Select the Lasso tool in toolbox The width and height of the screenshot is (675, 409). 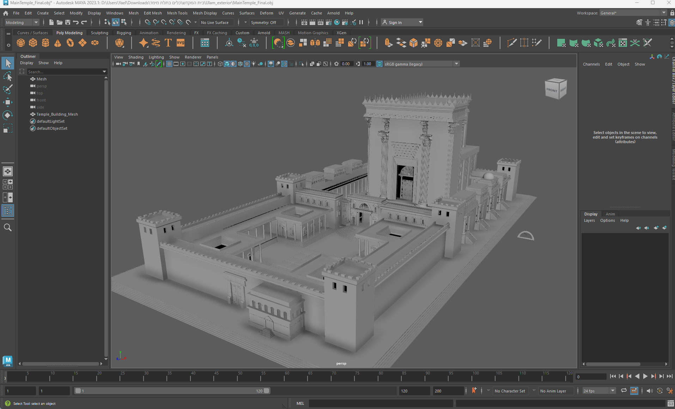coord(8,76)
